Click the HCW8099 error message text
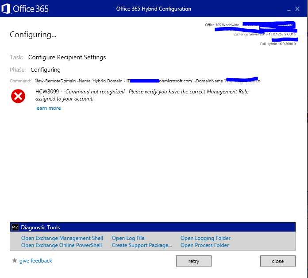 [x=142, y=95]
